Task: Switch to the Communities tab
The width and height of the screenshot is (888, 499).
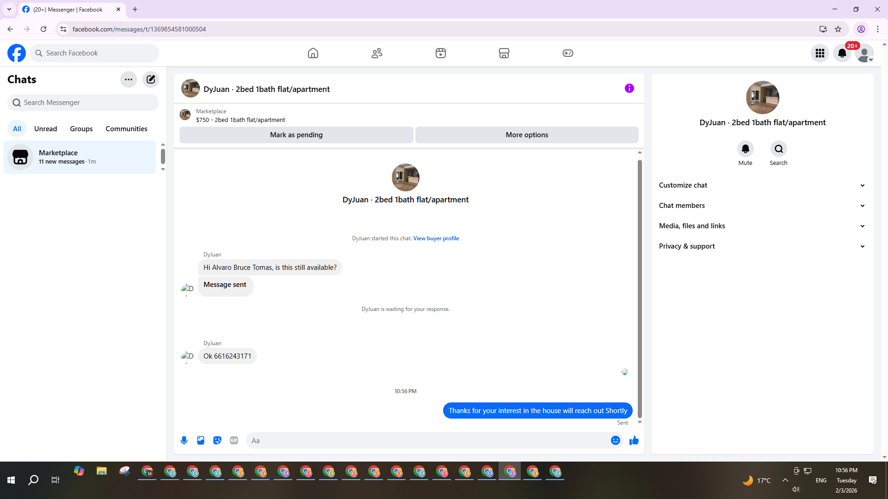Action: 126,129
